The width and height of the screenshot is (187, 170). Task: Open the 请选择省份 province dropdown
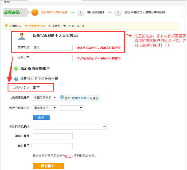pos(45,108)
